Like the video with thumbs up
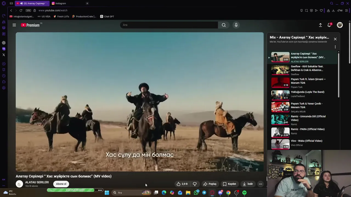 click(182, 184)
